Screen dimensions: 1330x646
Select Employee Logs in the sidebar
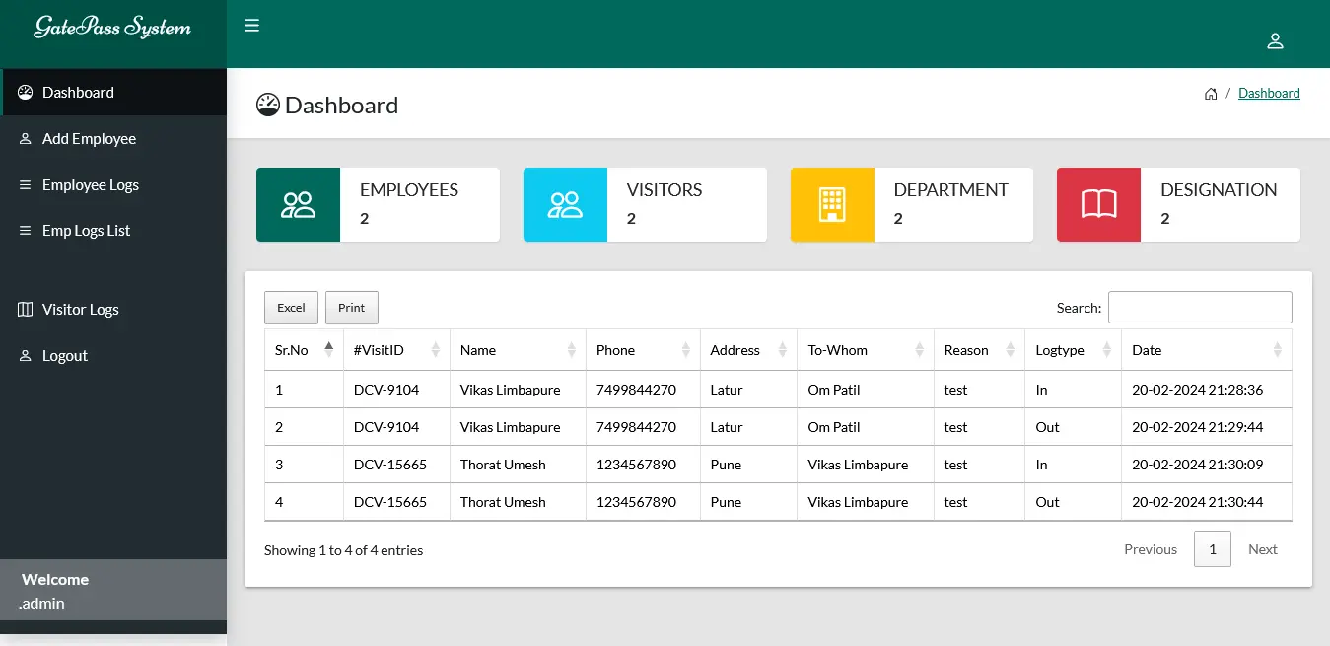coord(91,184)
